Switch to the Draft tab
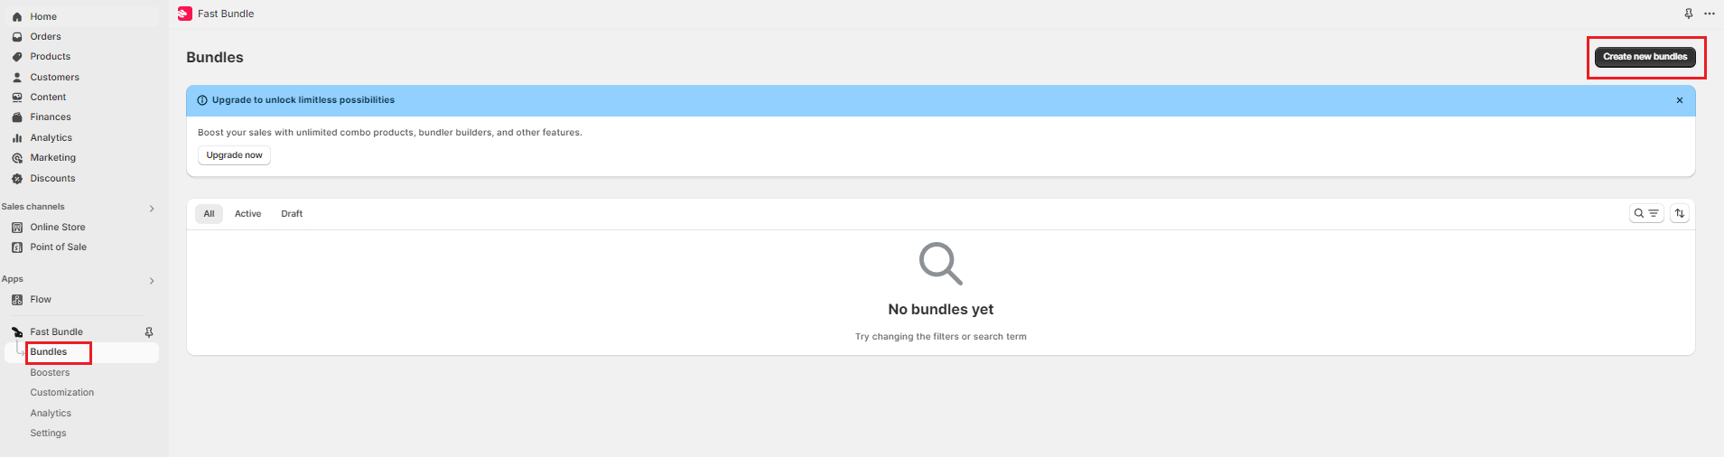The width and height of the screenshot is (1724, 457). [292, 214]
